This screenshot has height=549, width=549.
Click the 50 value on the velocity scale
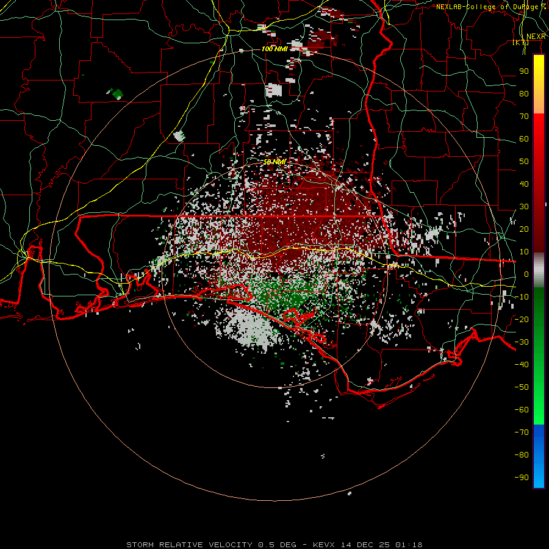pyautogui.click(x=524, y=162)
